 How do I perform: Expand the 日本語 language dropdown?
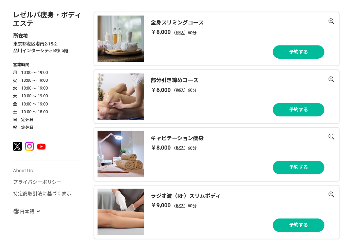pos(38,211)
